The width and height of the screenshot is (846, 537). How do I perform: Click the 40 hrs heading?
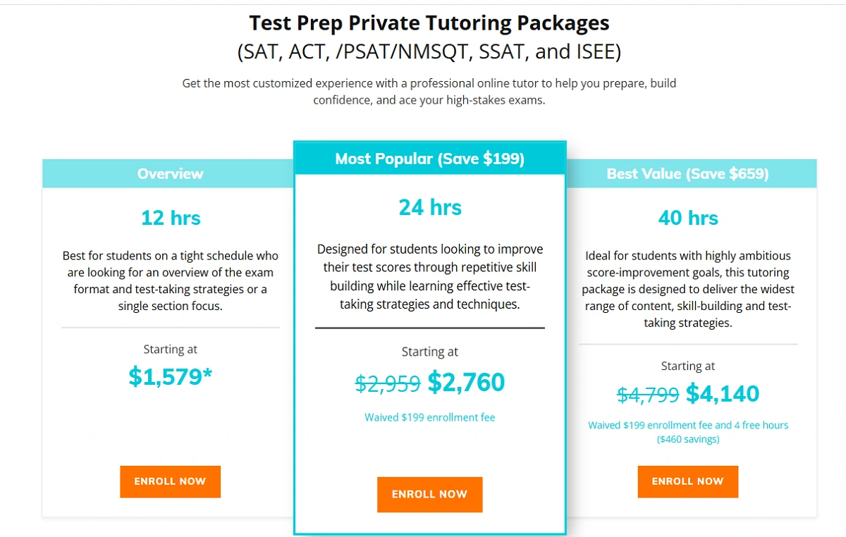(x=688, y=218)
